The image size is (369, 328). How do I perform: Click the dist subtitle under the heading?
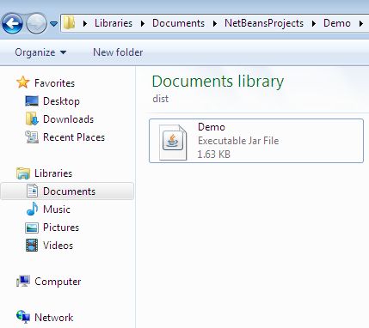click(161, 99)
